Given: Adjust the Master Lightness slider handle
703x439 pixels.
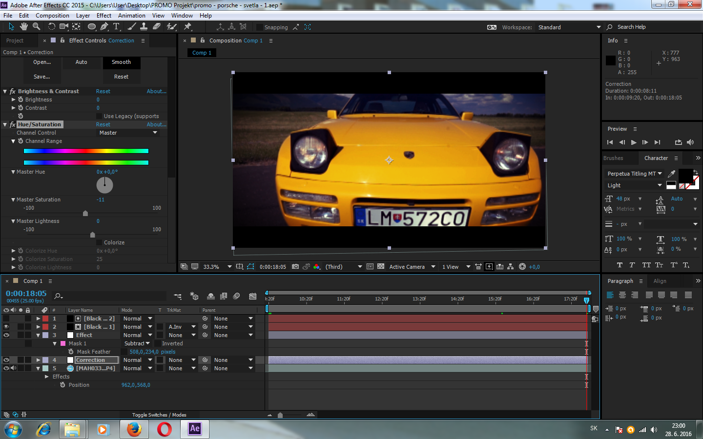Looking at the screenshot, I should pos(93,235).
